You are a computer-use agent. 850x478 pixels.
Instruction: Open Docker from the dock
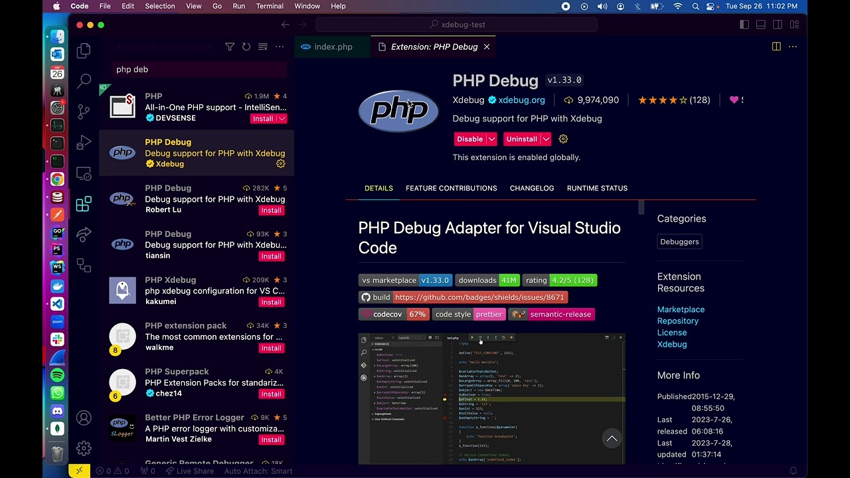pos(57,286)
